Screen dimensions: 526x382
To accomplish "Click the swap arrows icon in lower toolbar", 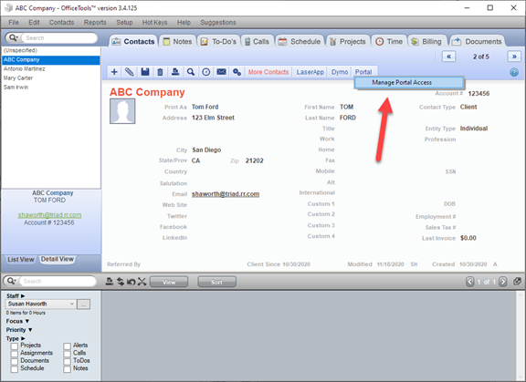I will coord(121,282).
